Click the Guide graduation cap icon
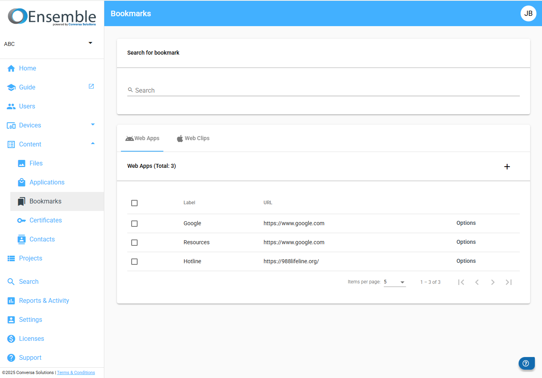 point(11,87)
